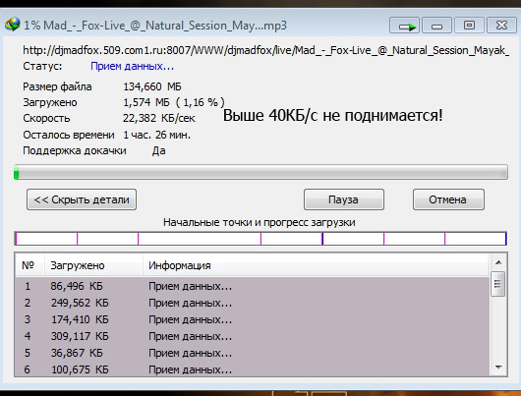
Task: Cancel the download with Отмена
Action: pyautogui.click(x=448, y=199)
